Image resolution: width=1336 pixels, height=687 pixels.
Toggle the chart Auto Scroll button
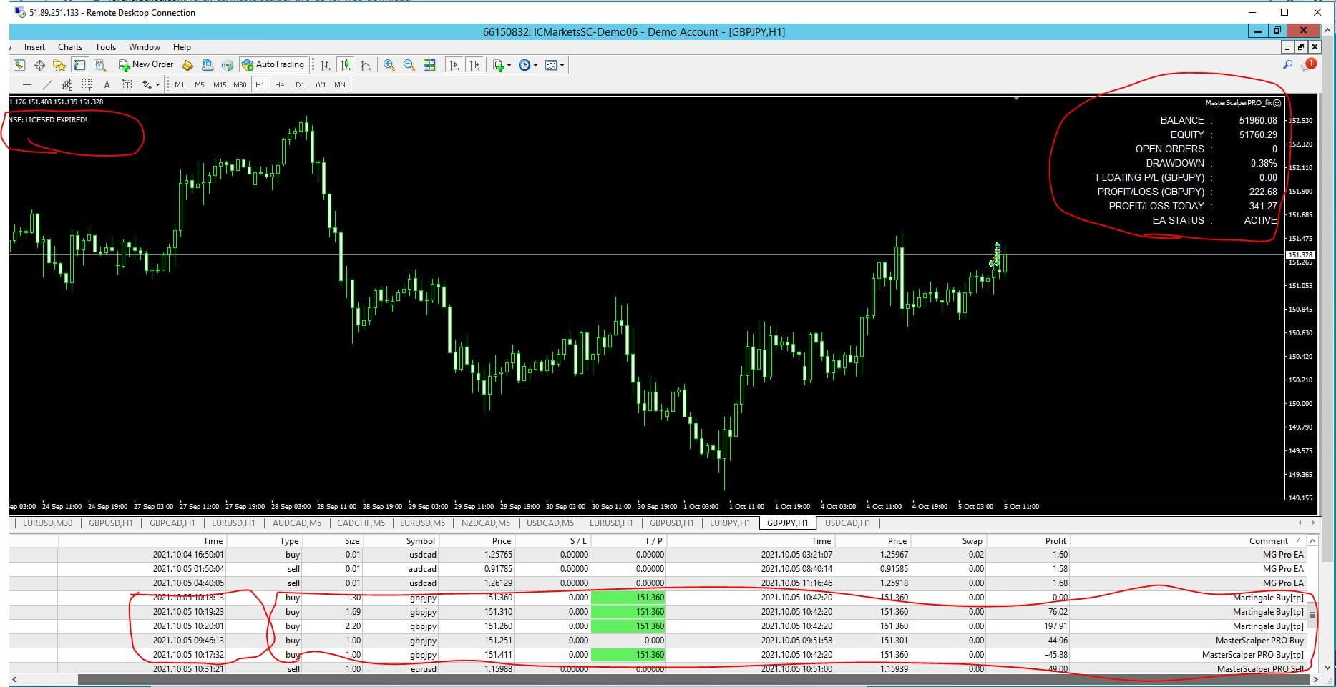pos(454,65)
